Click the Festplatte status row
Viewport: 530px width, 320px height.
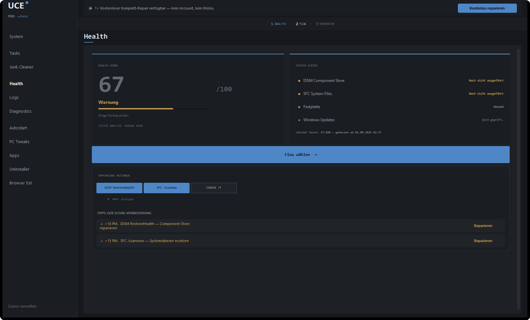point(400,107)
